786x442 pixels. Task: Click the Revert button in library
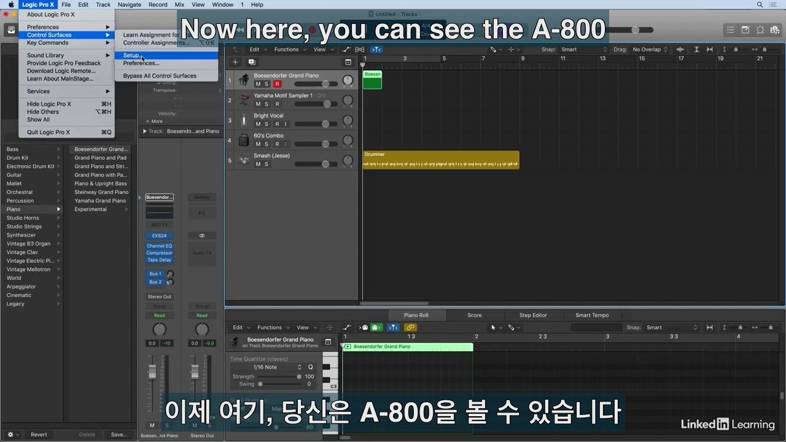(39, 435)
